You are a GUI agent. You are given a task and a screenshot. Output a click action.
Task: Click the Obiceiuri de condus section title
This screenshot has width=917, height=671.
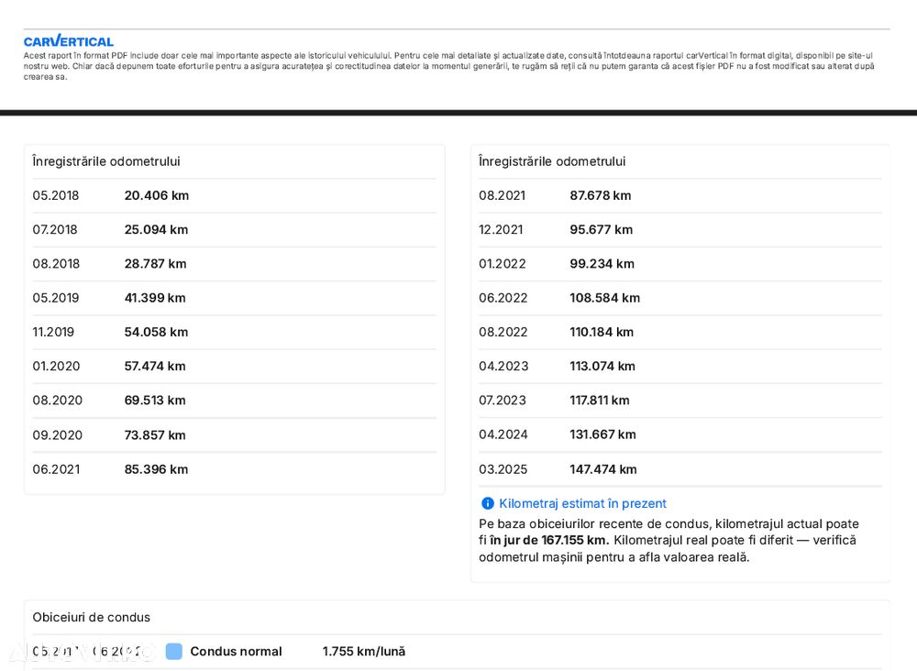click(91, 617)
